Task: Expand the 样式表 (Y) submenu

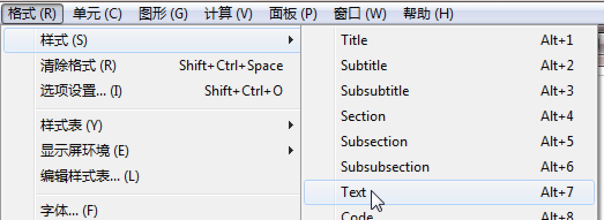Action: click(152, 125)
